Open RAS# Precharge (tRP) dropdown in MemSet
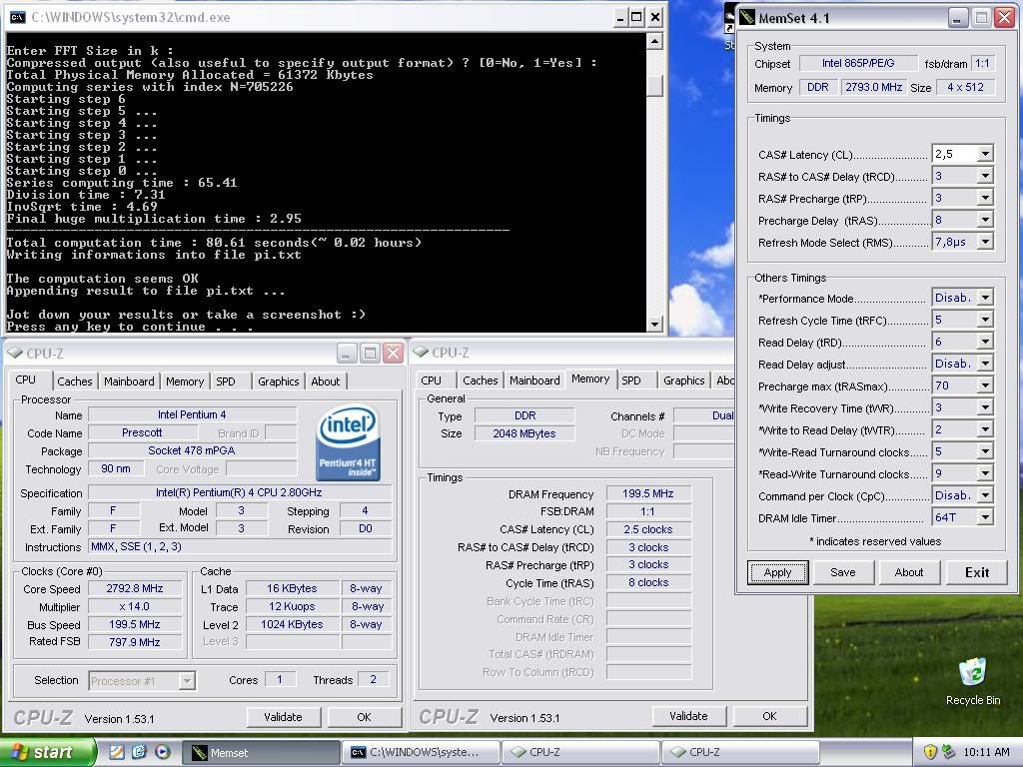 [x=985, y=198]
